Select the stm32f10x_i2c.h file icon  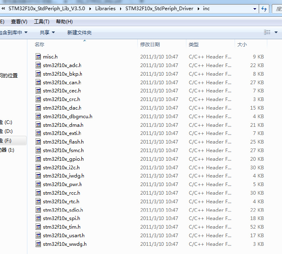tap(38, 167)
